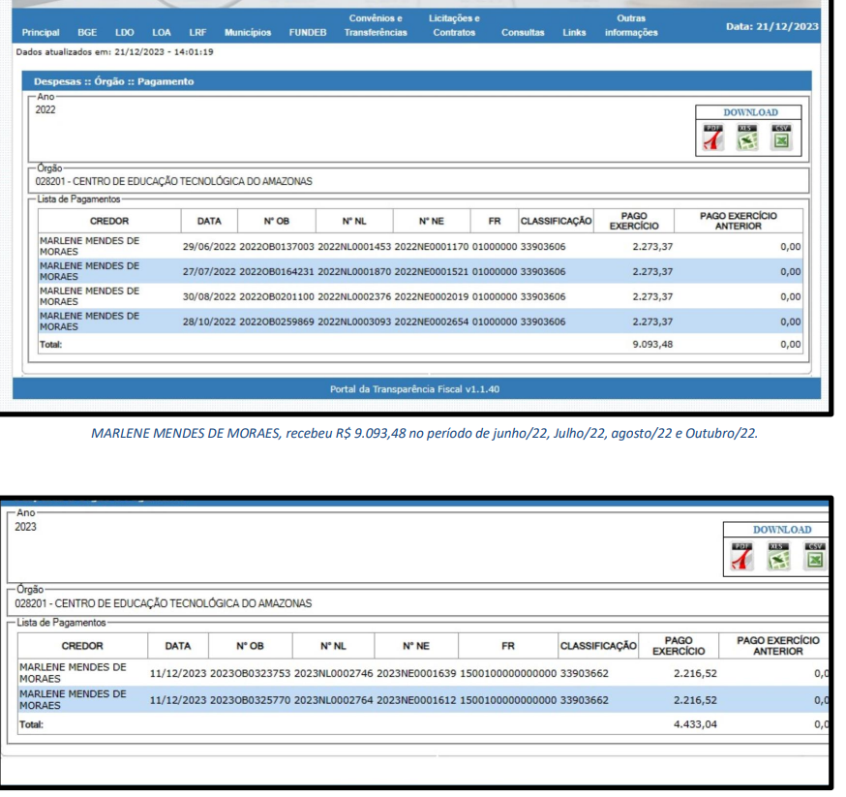Click the 'Data: 21/12/2023' label in the navigation bar

[x=772, y=26]
